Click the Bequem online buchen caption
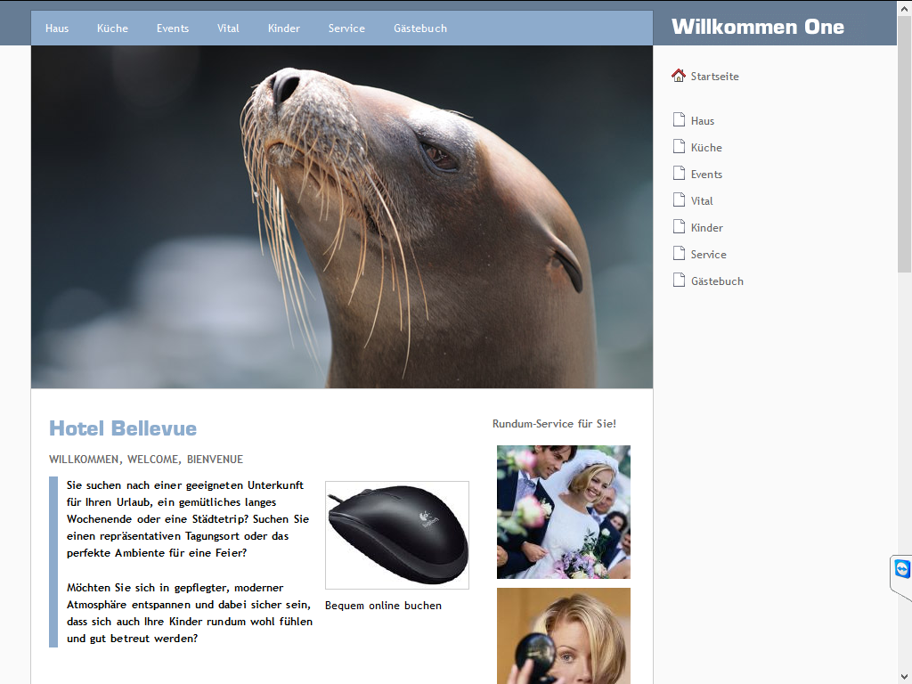Viewport: 912px width, 684px height. click(383, 606)
